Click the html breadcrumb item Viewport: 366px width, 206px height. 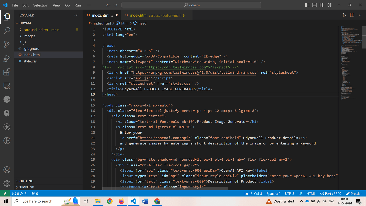click(x=122, y=23)
